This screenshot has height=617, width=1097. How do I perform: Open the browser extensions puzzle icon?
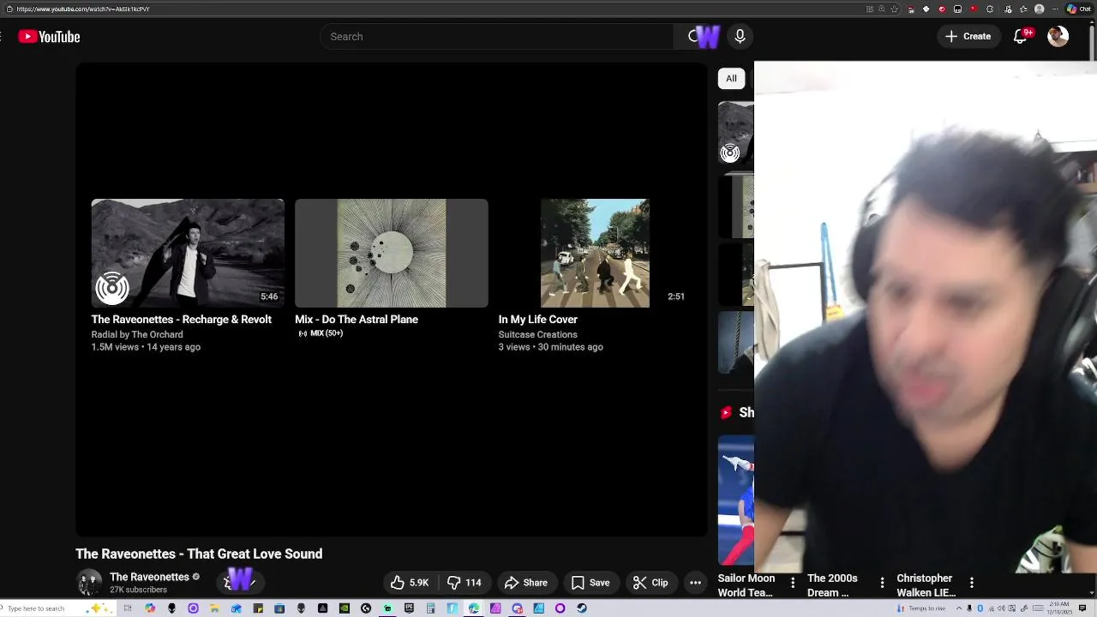coord(990,9)
